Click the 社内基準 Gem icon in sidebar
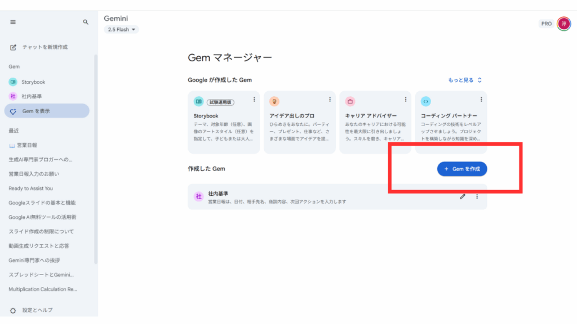Image resolution: width=577 pixels, height=324 pixels. click(x=13, y=96)
